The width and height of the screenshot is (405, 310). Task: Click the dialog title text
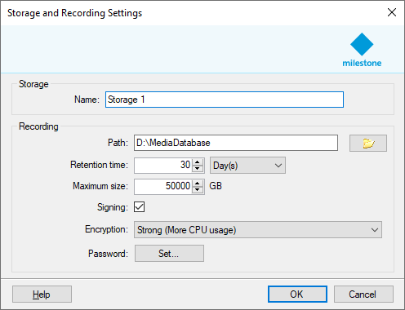click(74, 13)
